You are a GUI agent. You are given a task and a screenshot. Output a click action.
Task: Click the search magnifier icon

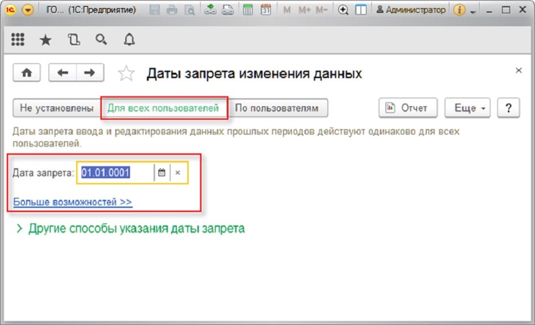coord(101,39)
